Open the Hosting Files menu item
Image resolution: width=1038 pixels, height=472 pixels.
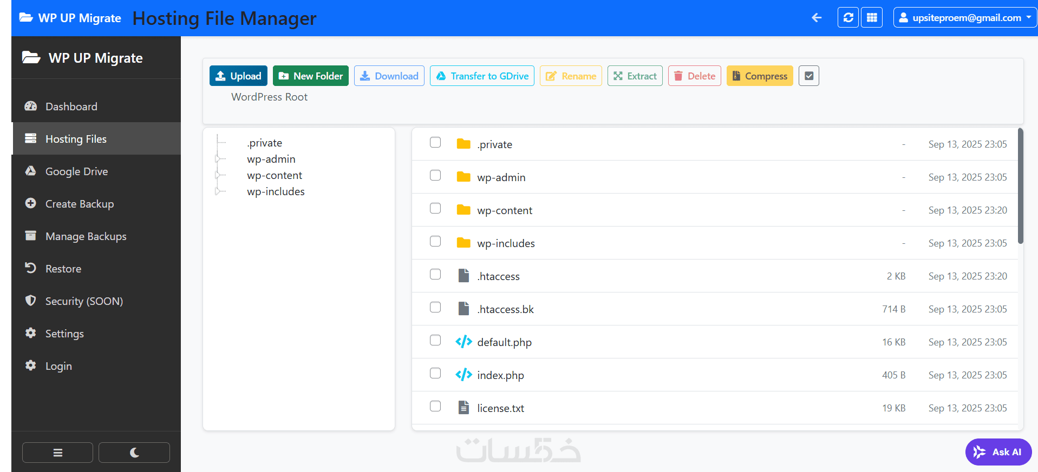click(96, 139)
